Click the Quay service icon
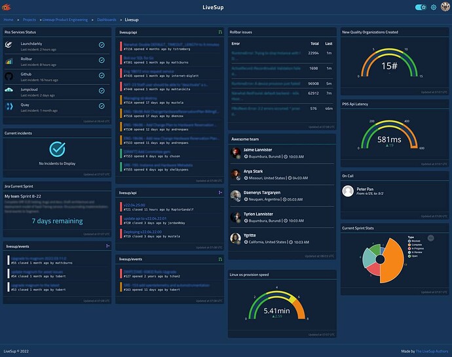This screenshot has height=357, width=452. [9, 107]
